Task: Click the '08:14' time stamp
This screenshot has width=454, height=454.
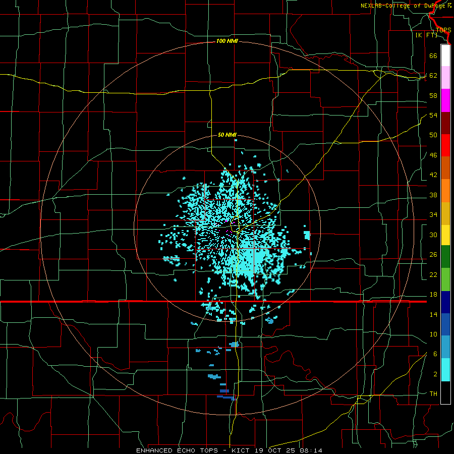Action: point(311,450)
